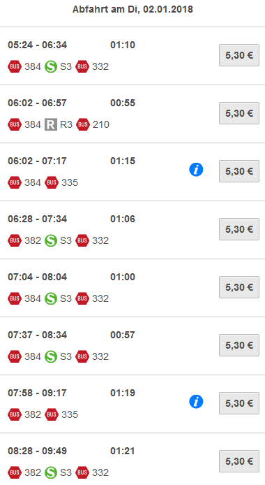Open connection 07:37 - 08:34 details
This screenshot has height=485, width=265.
(132, 346)
